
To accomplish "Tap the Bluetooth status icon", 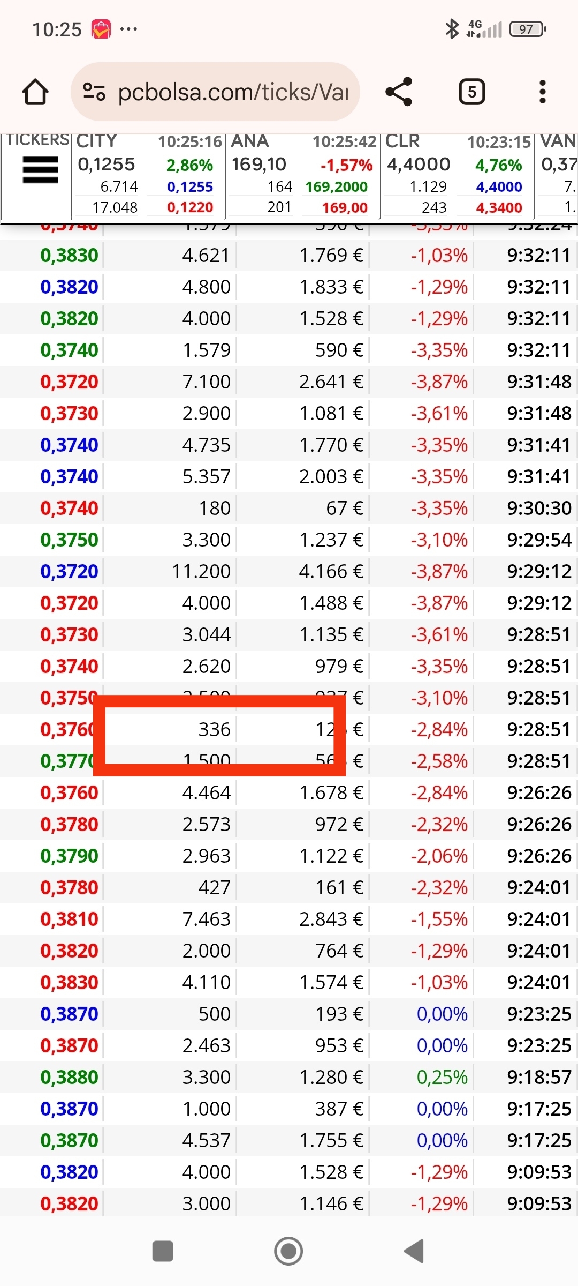I will 452,29.
